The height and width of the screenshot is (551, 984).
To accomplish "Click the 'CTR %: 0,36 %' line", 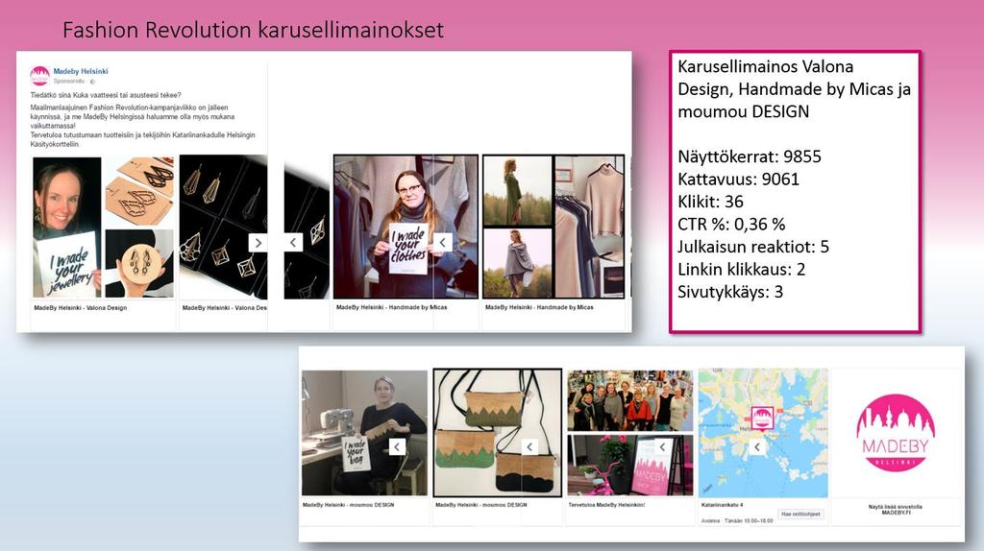I will [731, 225].
